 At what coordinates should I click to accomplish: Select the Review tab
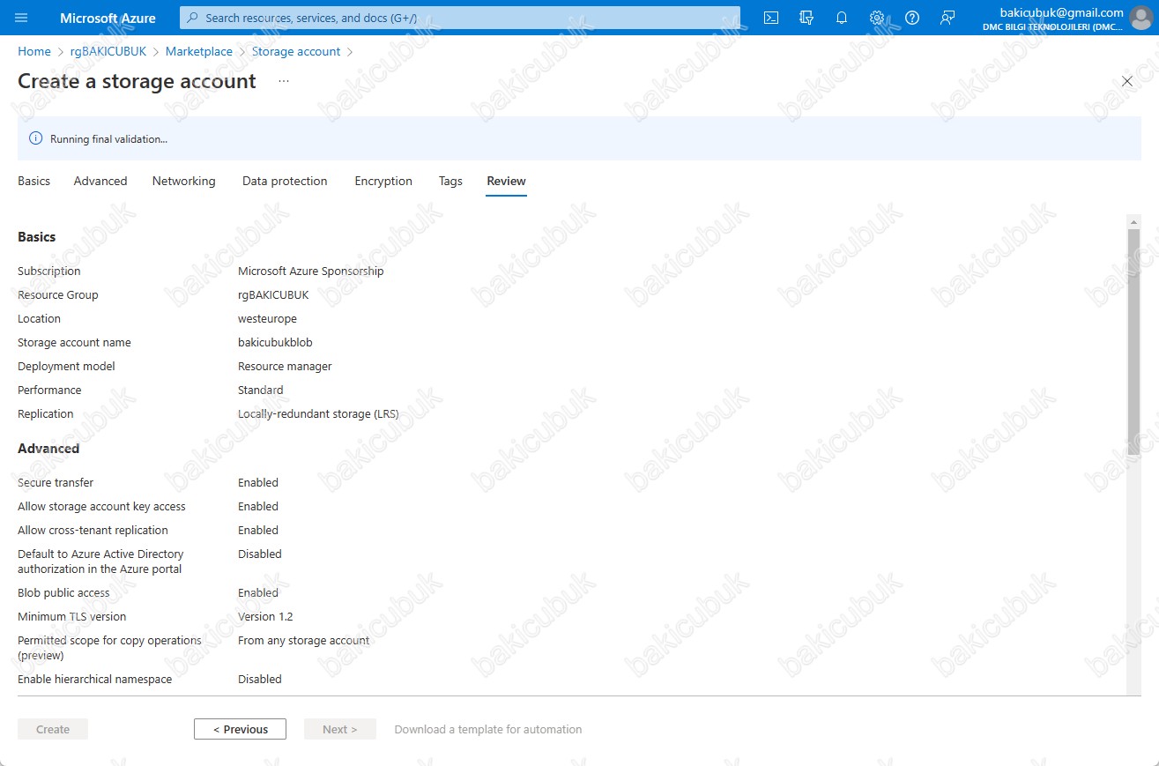click(507, 181)
